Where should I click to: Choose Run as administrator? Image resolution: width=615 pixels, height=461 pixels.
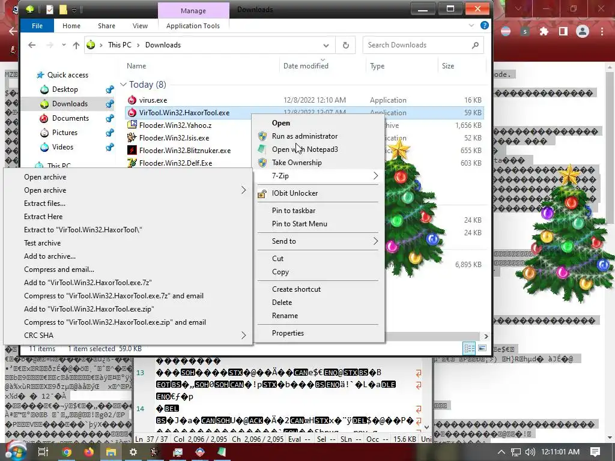point(304,136)
